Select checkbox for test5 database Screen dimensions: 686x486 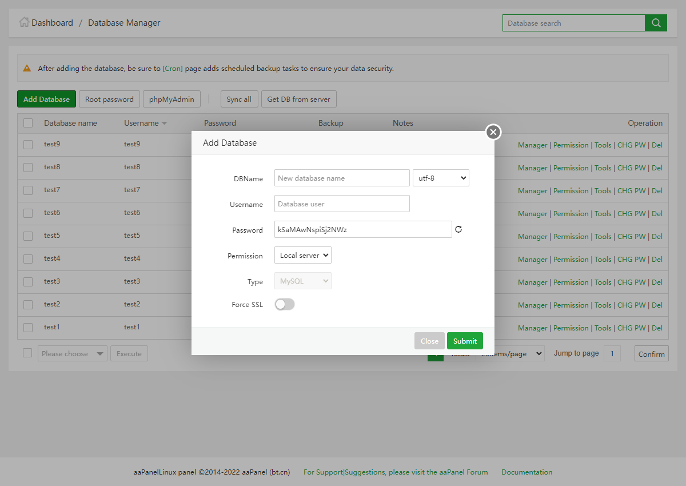(28, 236)
